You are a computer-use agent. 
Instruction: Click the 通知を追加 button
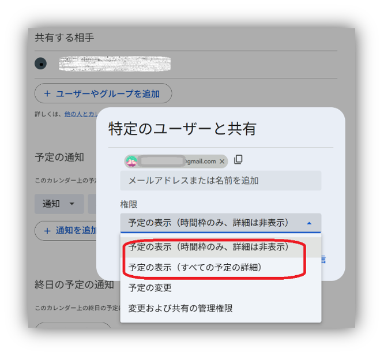(x=66, y=231)
